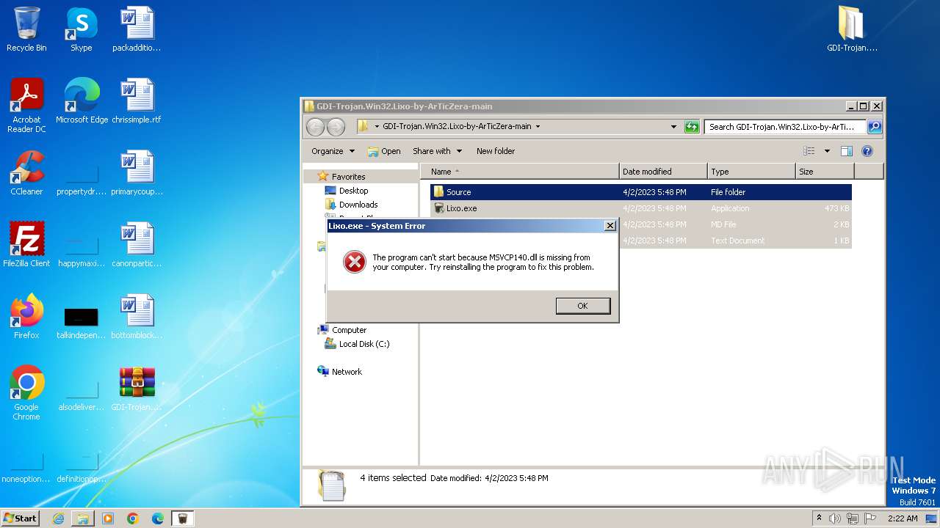Launch Skype from the desktop

(81, 29)
